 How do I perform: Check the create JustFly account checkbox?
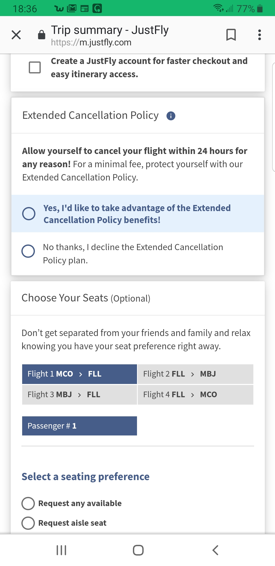[35, 68]
